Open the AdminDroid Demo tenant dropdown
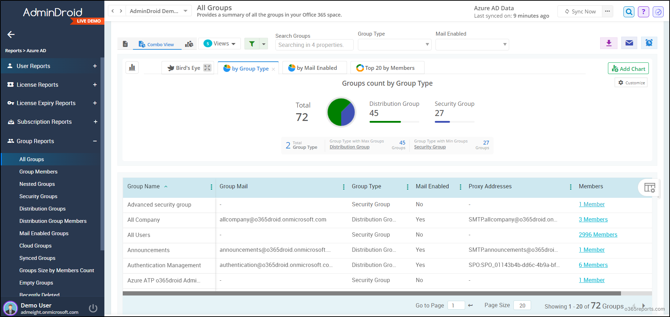This screenshot has width=670, height=317. 159,11
